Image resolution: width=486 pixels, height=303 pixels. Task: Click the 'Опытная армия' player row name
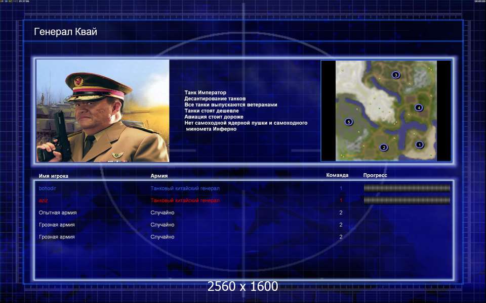tap(58, 213)
